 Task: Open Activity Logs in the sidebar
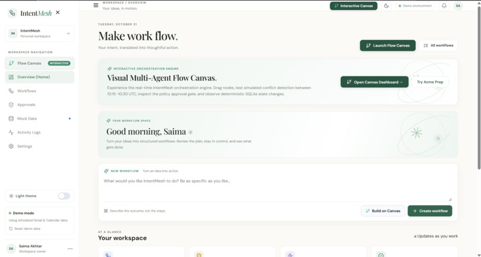coord(39,132)
